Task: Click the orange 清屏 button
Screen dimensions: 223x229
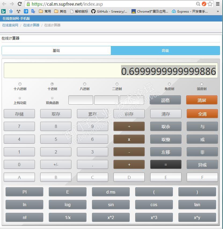Action: [202, 100]
